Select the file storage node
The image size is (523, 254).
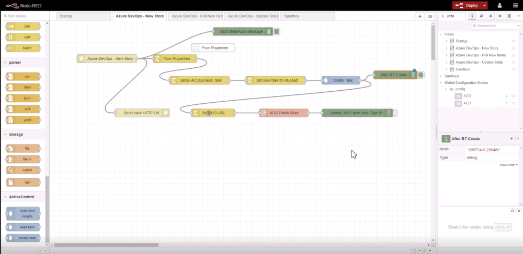(23, 148)
